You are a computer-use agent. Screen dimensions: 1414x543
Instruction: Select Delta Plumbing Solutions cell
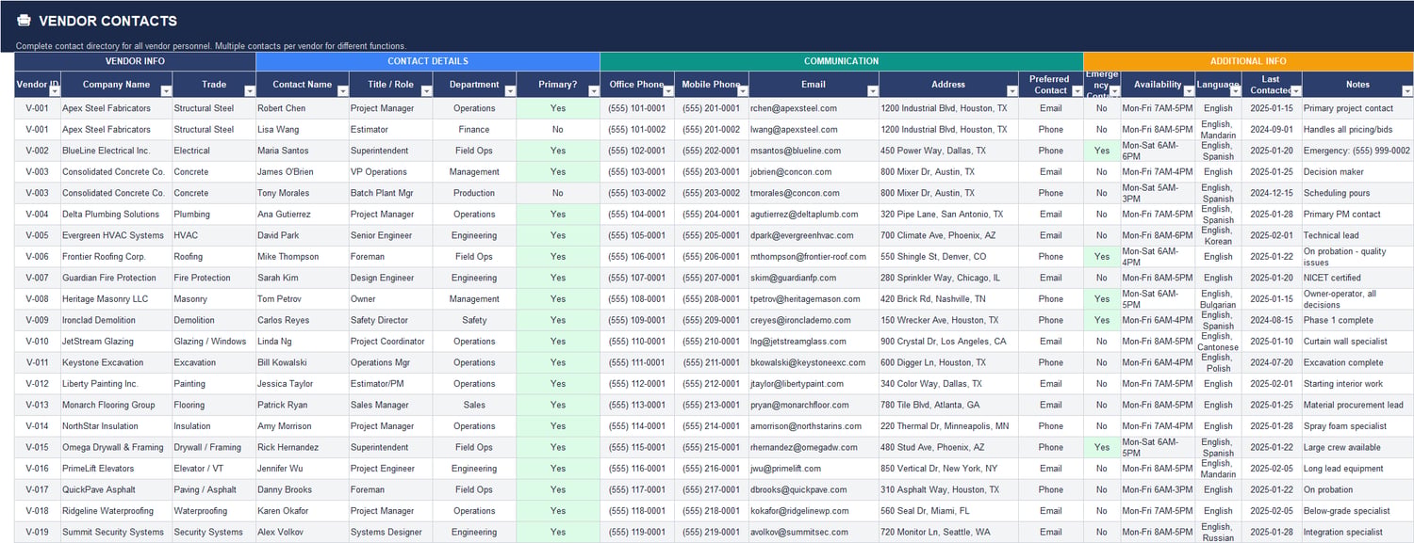point(116,215)
